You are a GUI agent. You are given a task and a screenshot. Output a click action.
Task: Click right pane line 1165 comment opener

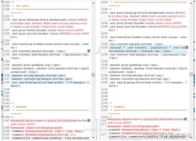coord(110,103)
